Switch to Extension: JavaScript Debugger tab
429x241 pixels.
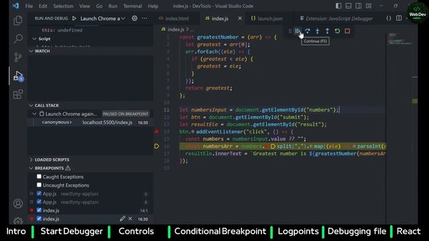[x=339, y=19]
